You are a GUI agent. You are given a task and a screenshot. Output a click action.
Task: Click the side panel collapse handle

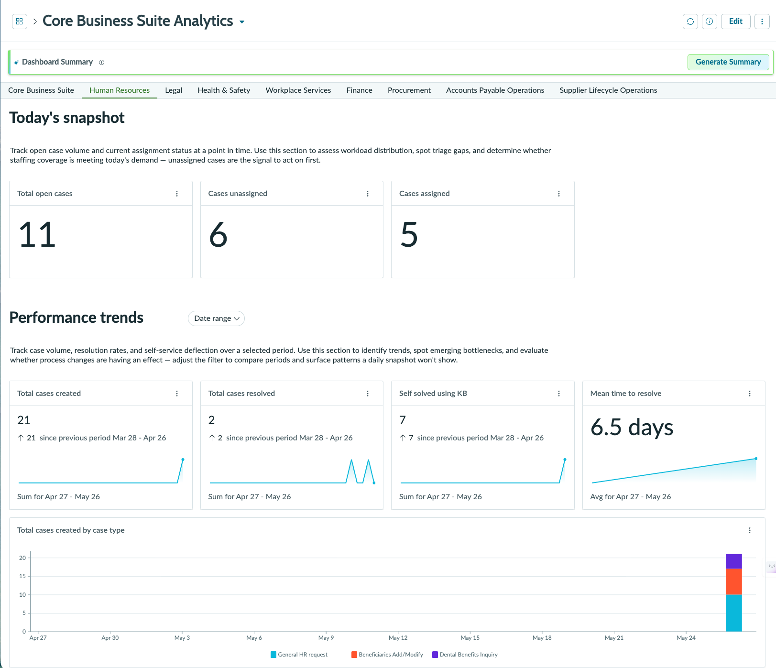[771, 566]
